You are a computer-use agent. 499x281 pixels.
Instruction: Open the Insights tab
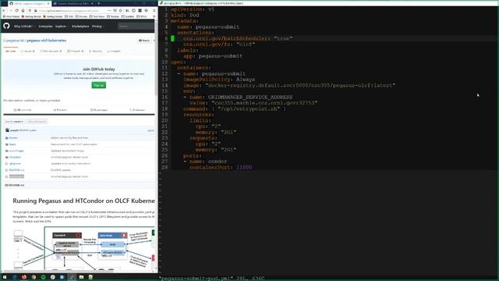pos(114,51)
